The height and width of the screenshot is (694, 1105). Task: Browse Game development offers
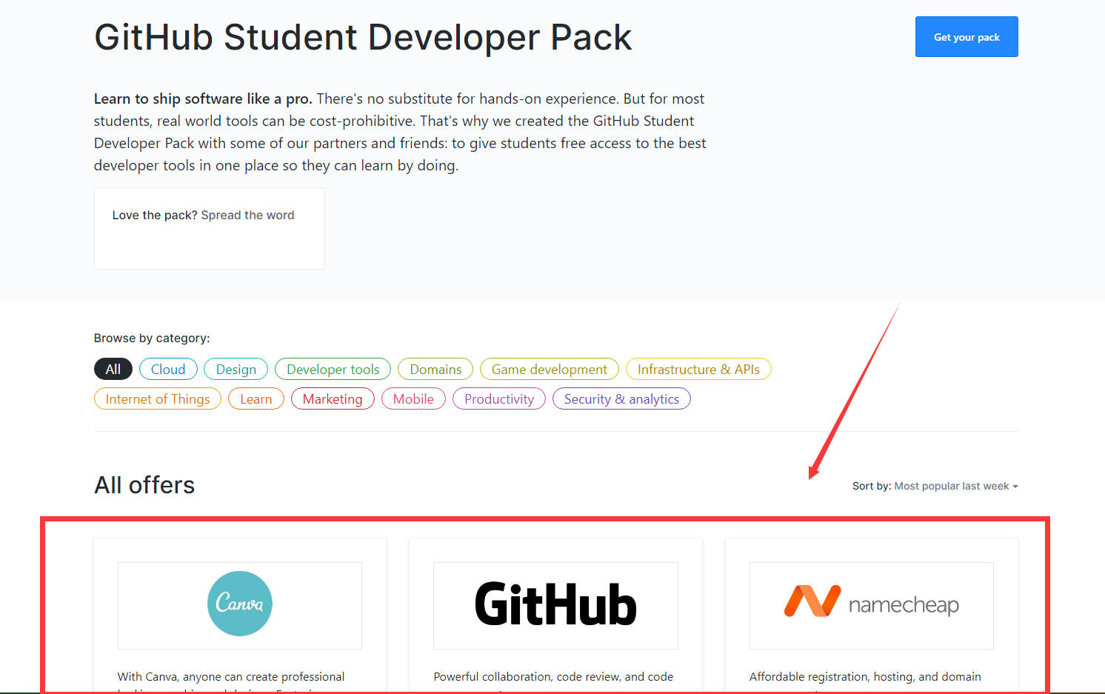[x=550, y=370]
